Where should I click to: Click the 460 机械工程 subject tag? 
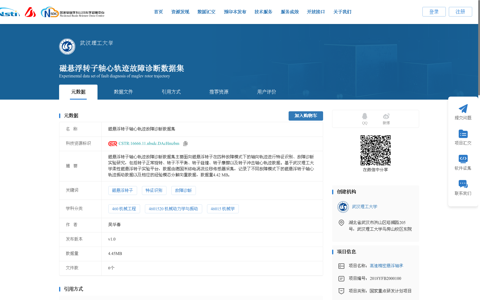(x=124, y=209)
